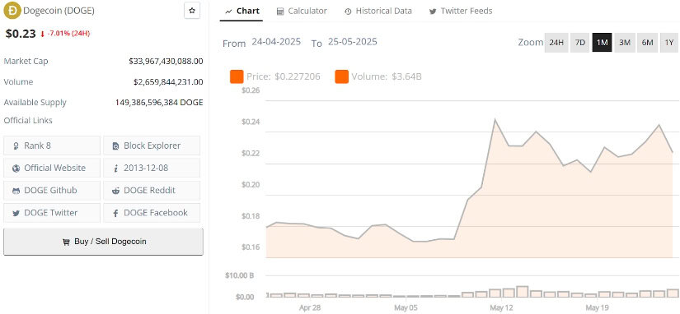Viewport: 680px width, 314px height.
Task: Click the Market Cap value $33,967,430,088.00
Action: point(166,62)
